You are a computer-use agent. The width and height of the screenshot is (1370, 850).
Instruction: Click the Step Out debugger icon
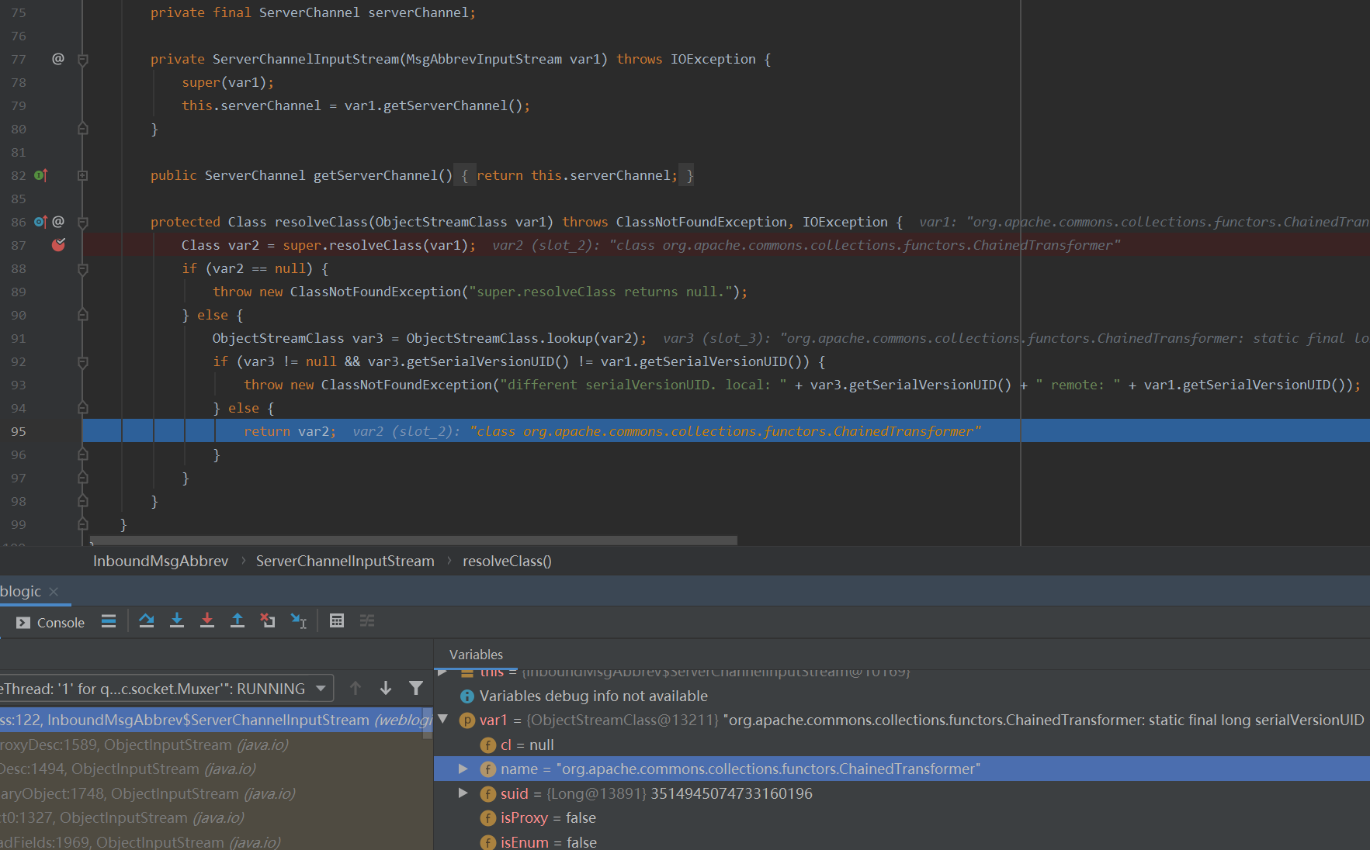coord(238,621)
